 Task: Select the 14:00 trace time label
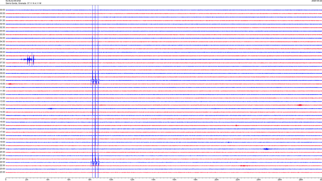[2, 109]
